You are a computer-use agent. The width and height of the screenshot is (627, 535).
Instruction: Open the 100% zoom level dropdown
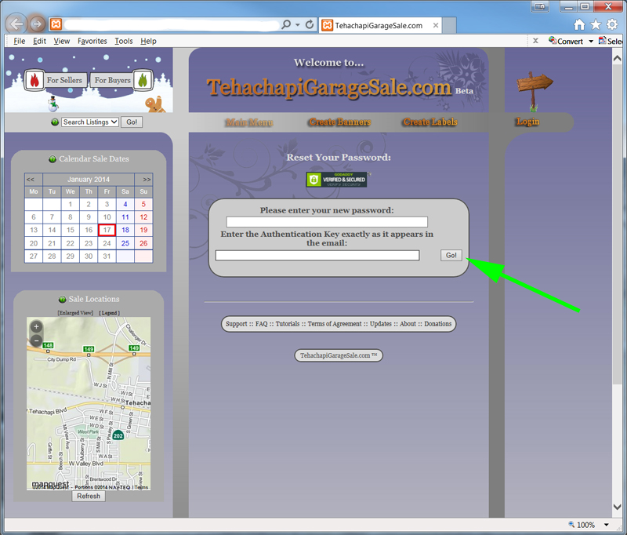click(607, 525)
